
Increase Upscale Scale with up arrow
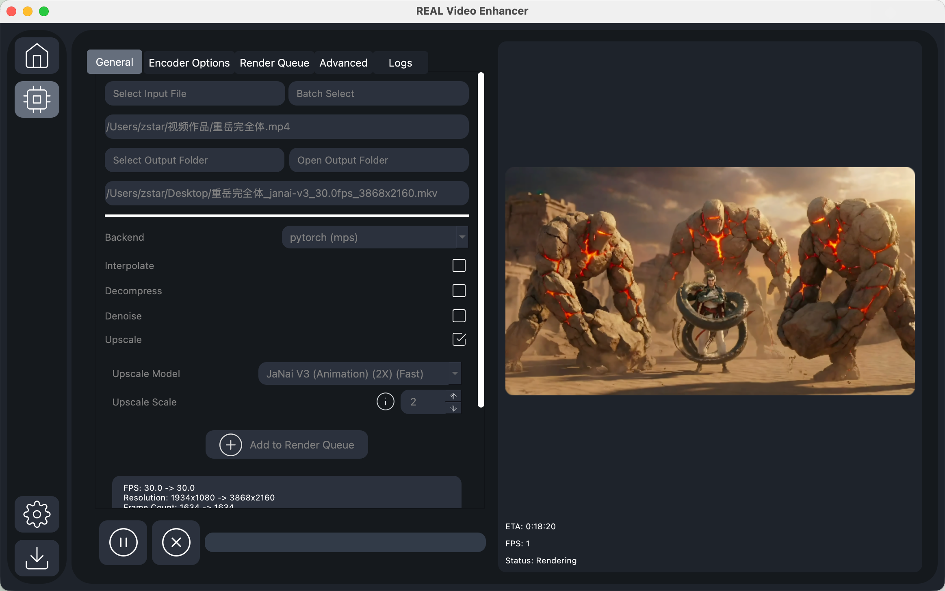(453, 396)
